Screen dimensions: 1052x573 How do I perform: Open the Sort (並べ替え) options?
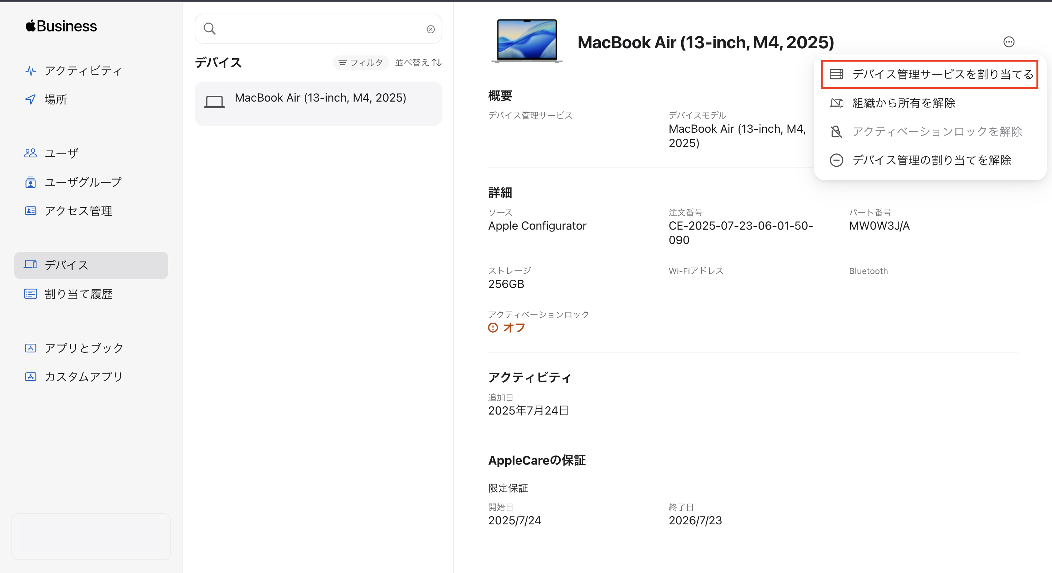[x=418, y=63]
